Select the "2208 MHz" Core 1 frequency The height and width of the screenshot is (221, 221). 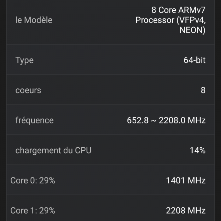pyautogui.click(x=186, y=211)
